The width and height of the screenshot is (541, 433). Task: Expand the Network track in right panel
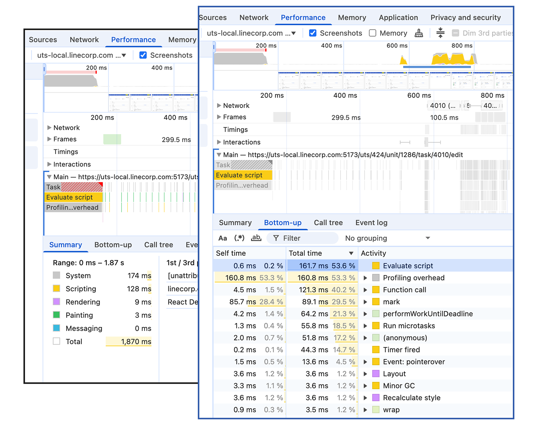pyautogui.click(x=219, y=106)
